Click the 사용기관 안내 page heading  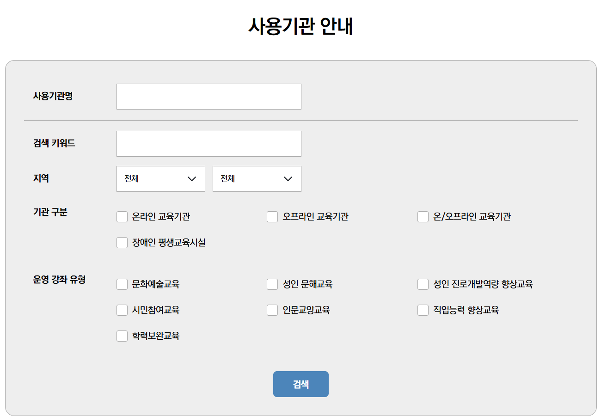(x=300, y=26)
